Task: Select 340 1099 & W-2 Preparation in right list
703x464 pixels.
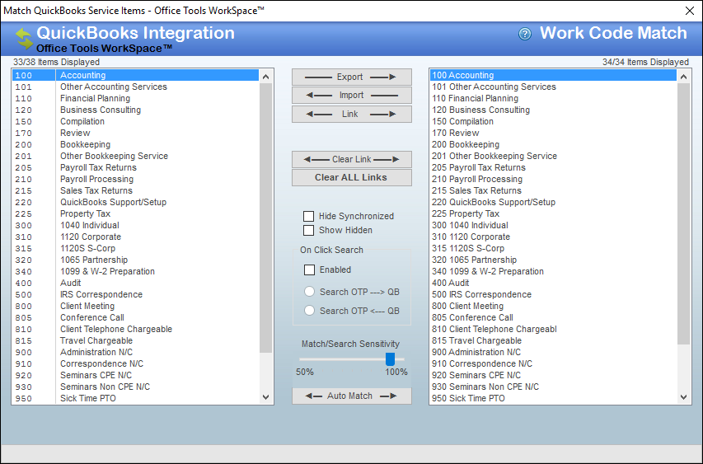Action: point(553,272)
